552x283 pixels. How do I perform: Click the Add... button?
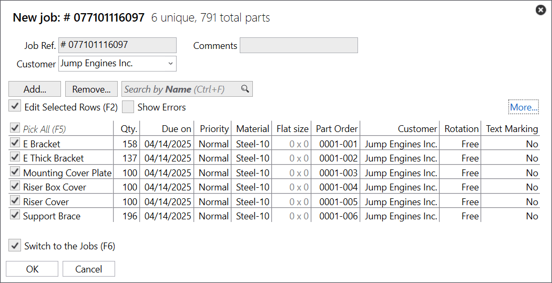(35, 89)
